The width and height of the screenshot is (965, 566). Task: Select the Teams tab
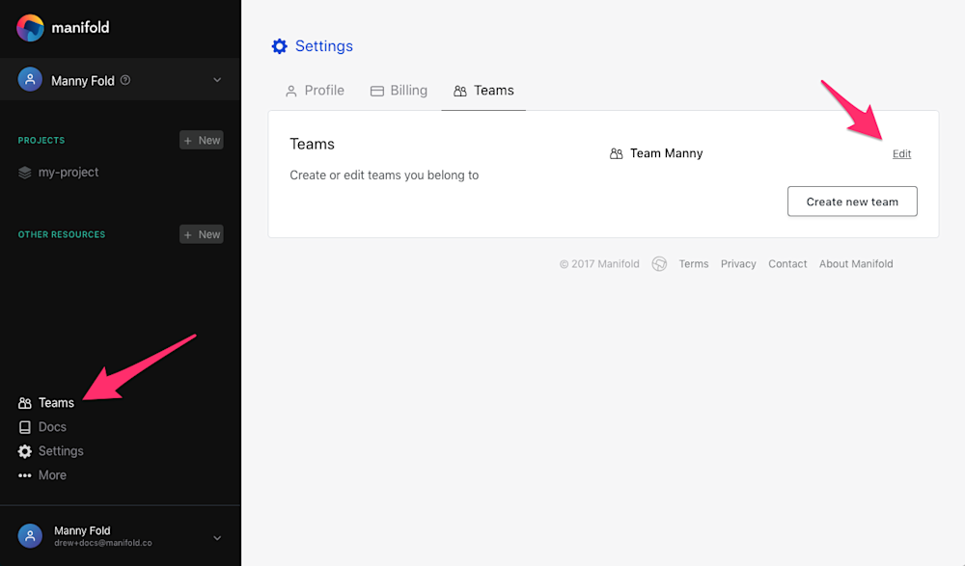483,91
